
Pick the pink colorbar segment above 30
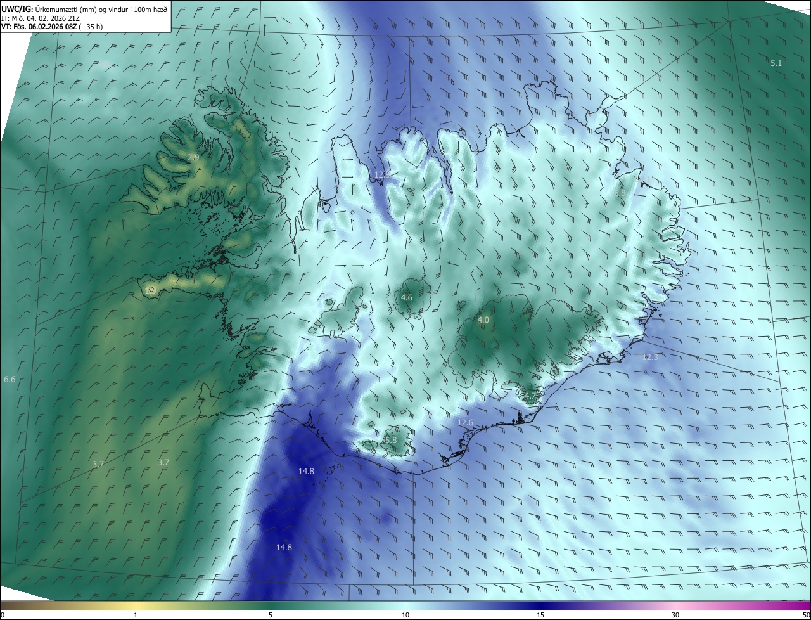pyautogui.click(x=675, y=605)
